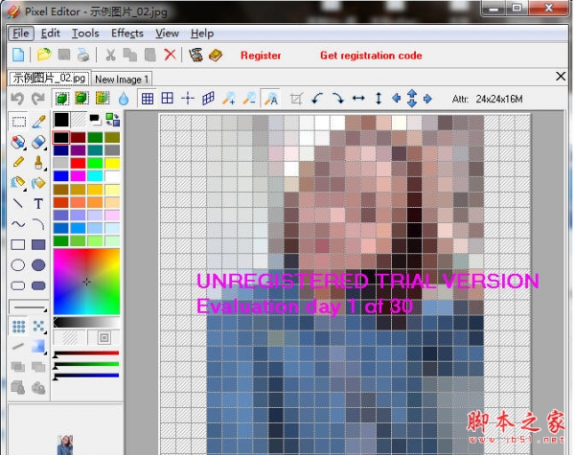The image size is (575, 455).
Task: Open the Effects menu
Action: [127, 34]
